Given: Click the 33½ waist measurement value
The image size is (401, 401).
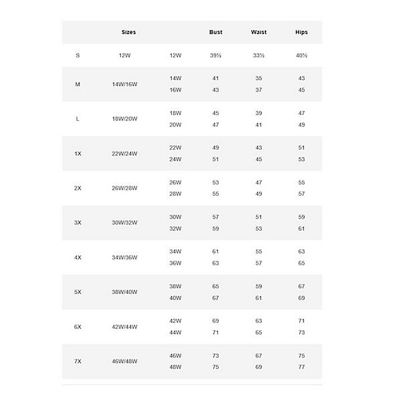Looking at the screenshot, I should [259, 55].
